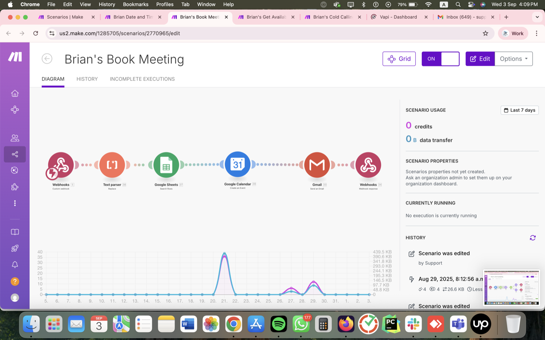Close the Brian's Book Meeting browser tab
The width and height of the screenshot is (545, 340).
(x=226, y=17)
